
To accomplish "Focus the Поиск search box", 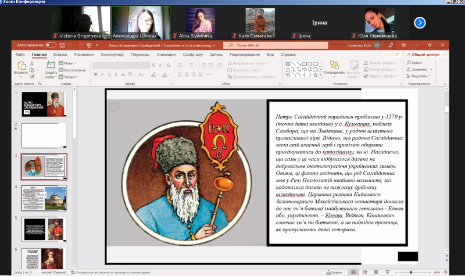I will point(276,45).
